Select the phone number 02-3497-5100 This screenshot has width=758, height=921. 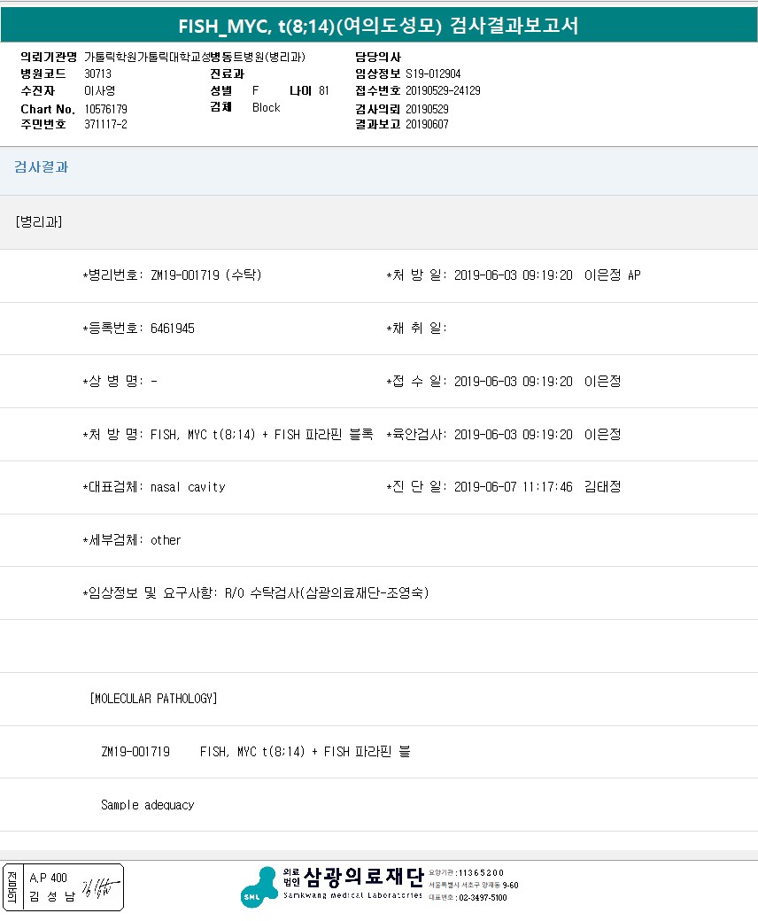pos(483,897)
